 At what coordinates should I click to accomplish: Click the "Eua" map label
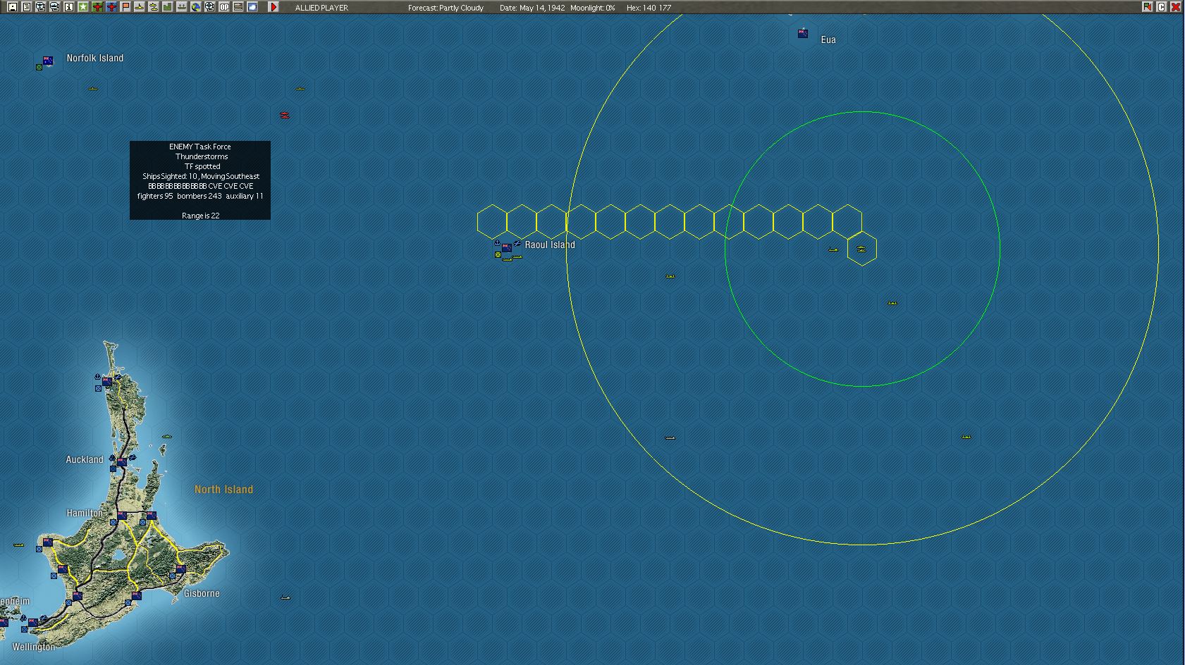coord(828,39)
